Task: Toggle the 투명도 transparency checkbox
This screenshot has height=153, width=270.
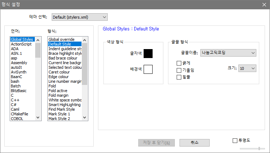Action: pos(235,140)
